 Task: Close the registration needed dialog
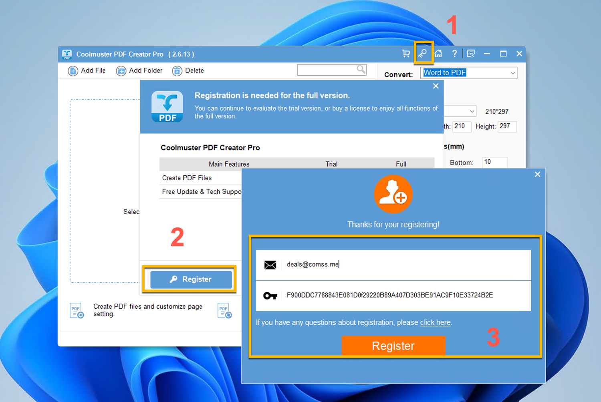pyautogui.click(x=436, y=86)
